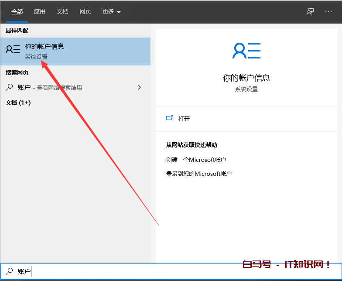Click the 打开 open-window icon

pos(170,118)
